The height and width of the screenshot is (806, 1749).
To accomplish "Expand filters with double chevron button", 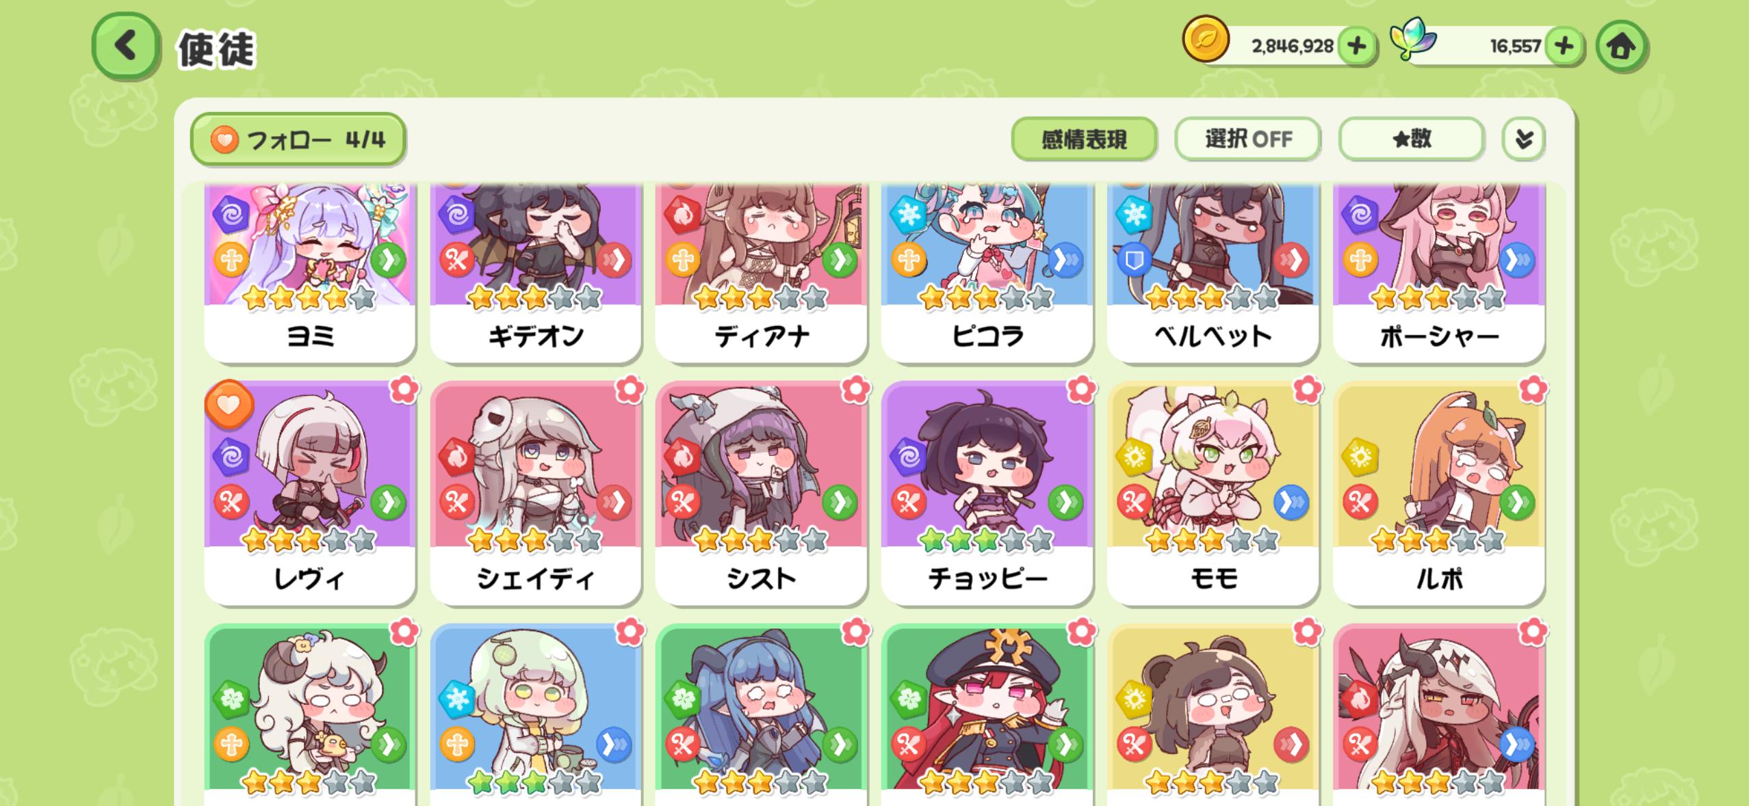I will tap(1523, 139).
